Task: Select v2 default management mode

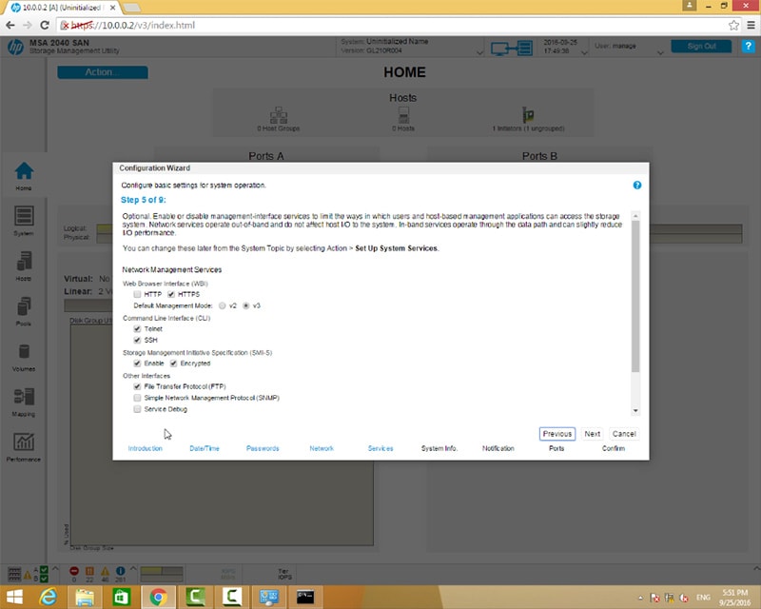Action: point(223,306)
